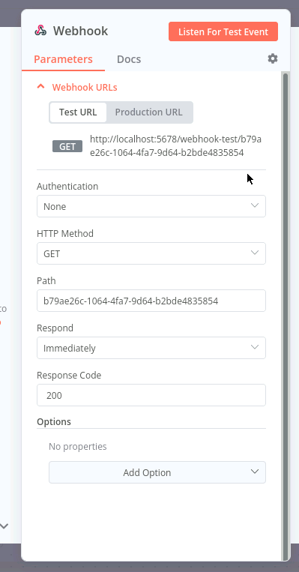
Task: Open the Authentication dropdown set to None
Action: [x=151, y=206]
